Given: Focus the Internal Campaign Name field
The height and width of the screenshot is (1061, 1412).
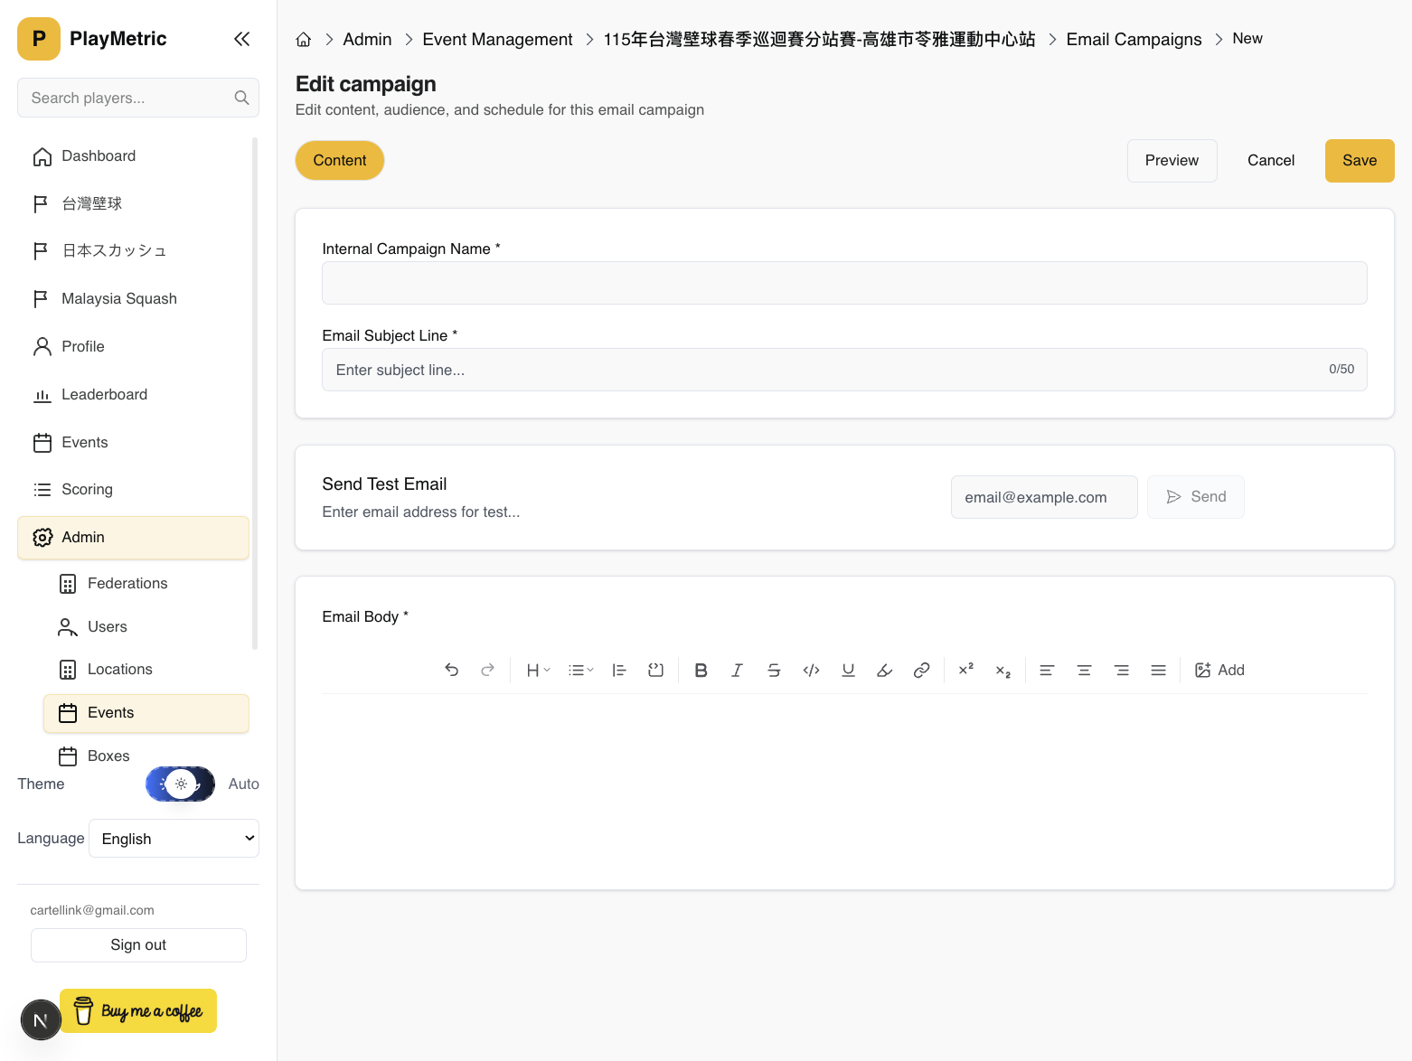Looking at the screenshot, I should point(844,283).
